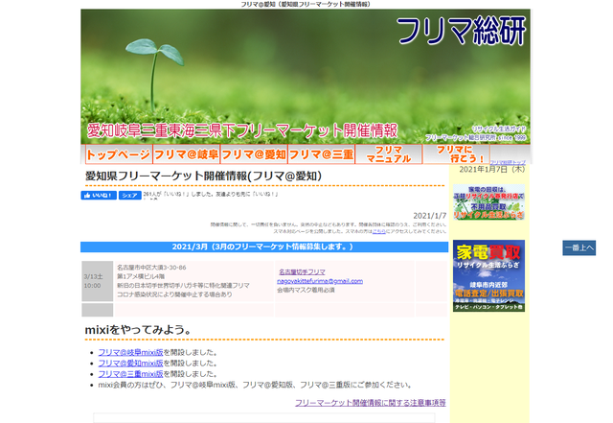Follow the こちら smartphone page link
The height and width of the screenshot is (423, 613).
point(379,231)
